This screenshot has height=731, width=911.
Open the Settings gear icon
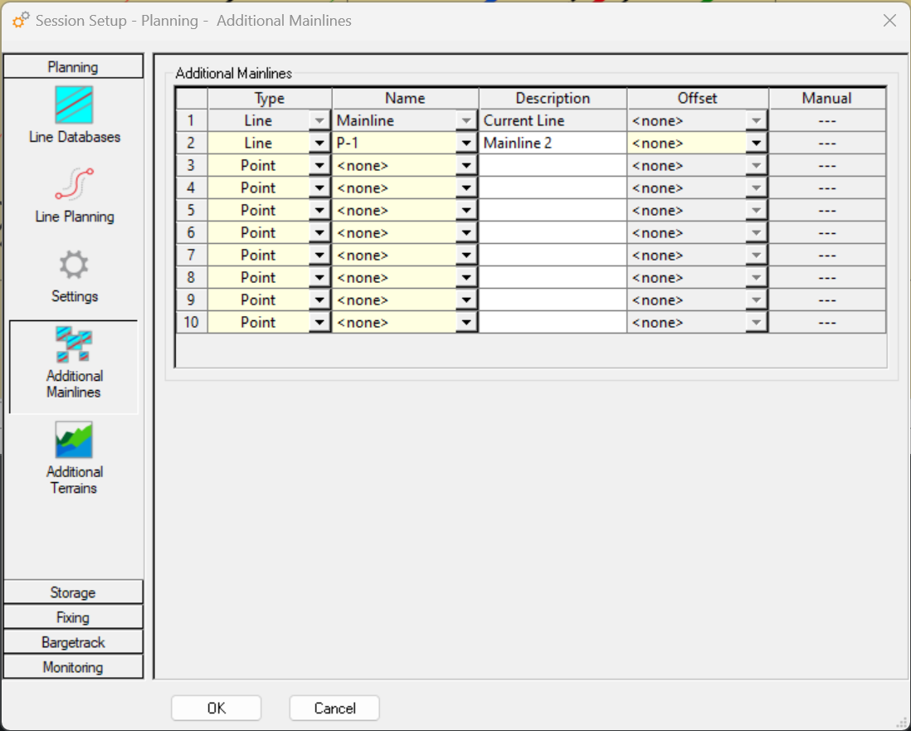[x=74, y=266]
